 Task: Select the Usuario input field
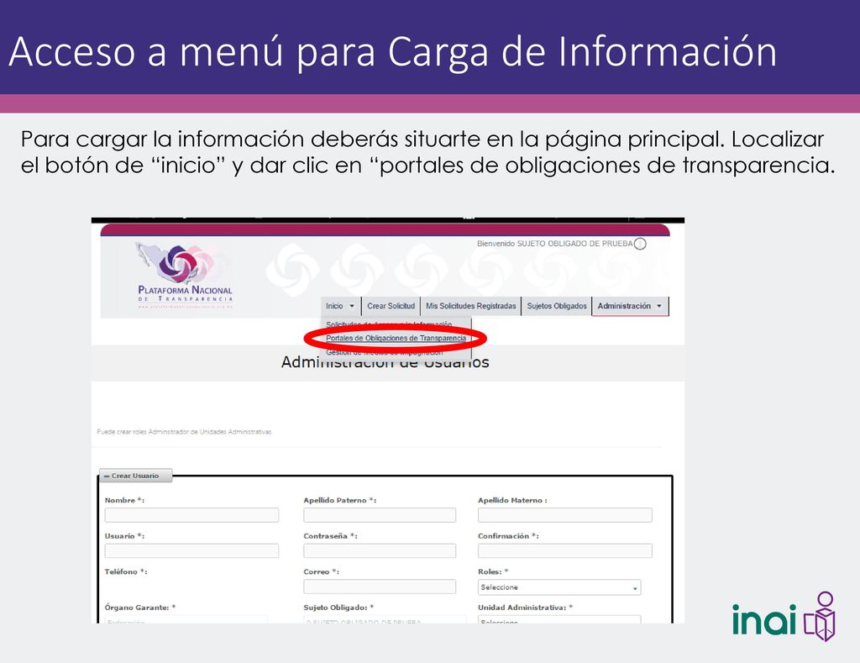pos(191,550)
